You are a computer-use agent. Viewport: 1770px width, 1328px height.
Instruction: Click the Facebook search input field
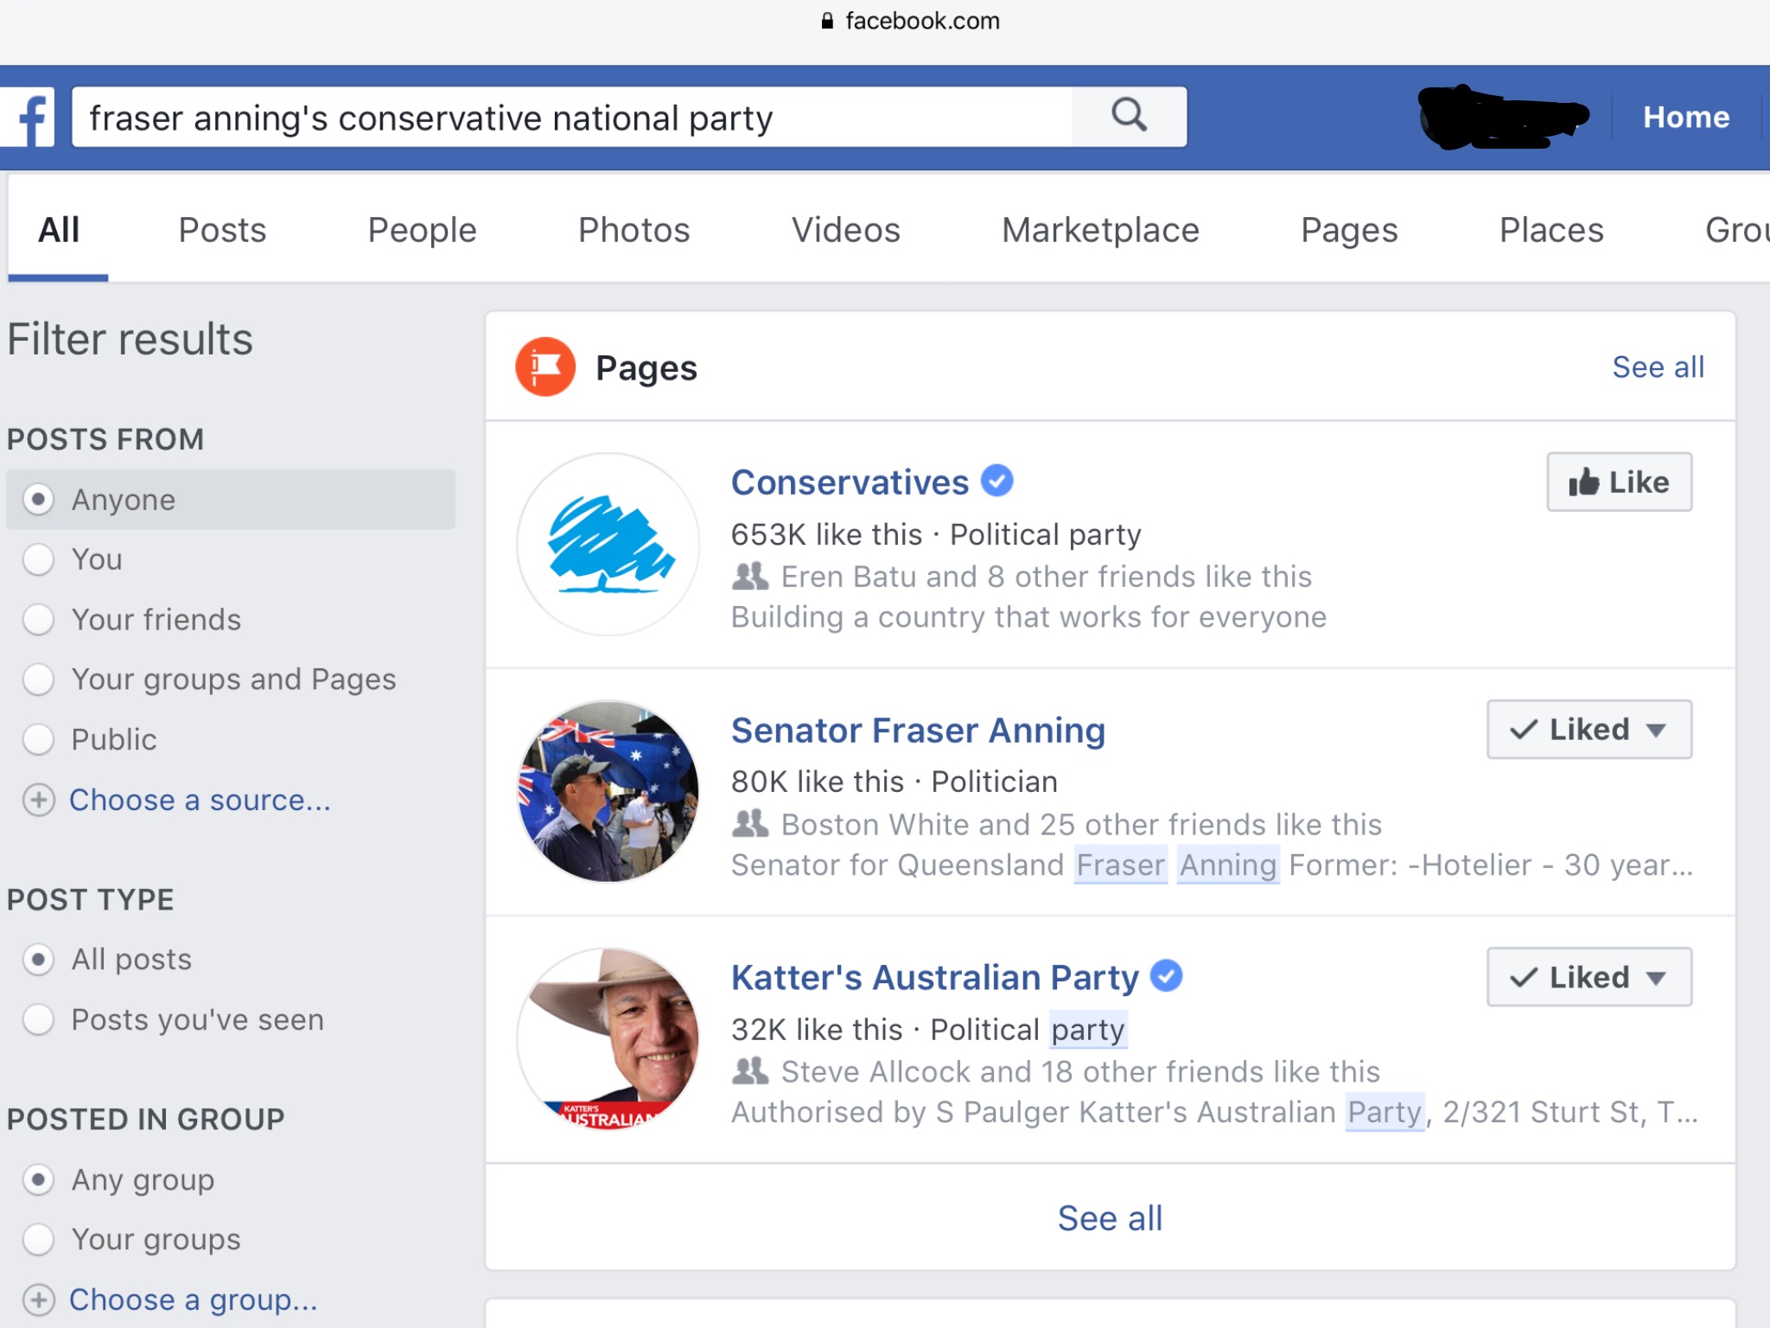click(x=572, y=117)
